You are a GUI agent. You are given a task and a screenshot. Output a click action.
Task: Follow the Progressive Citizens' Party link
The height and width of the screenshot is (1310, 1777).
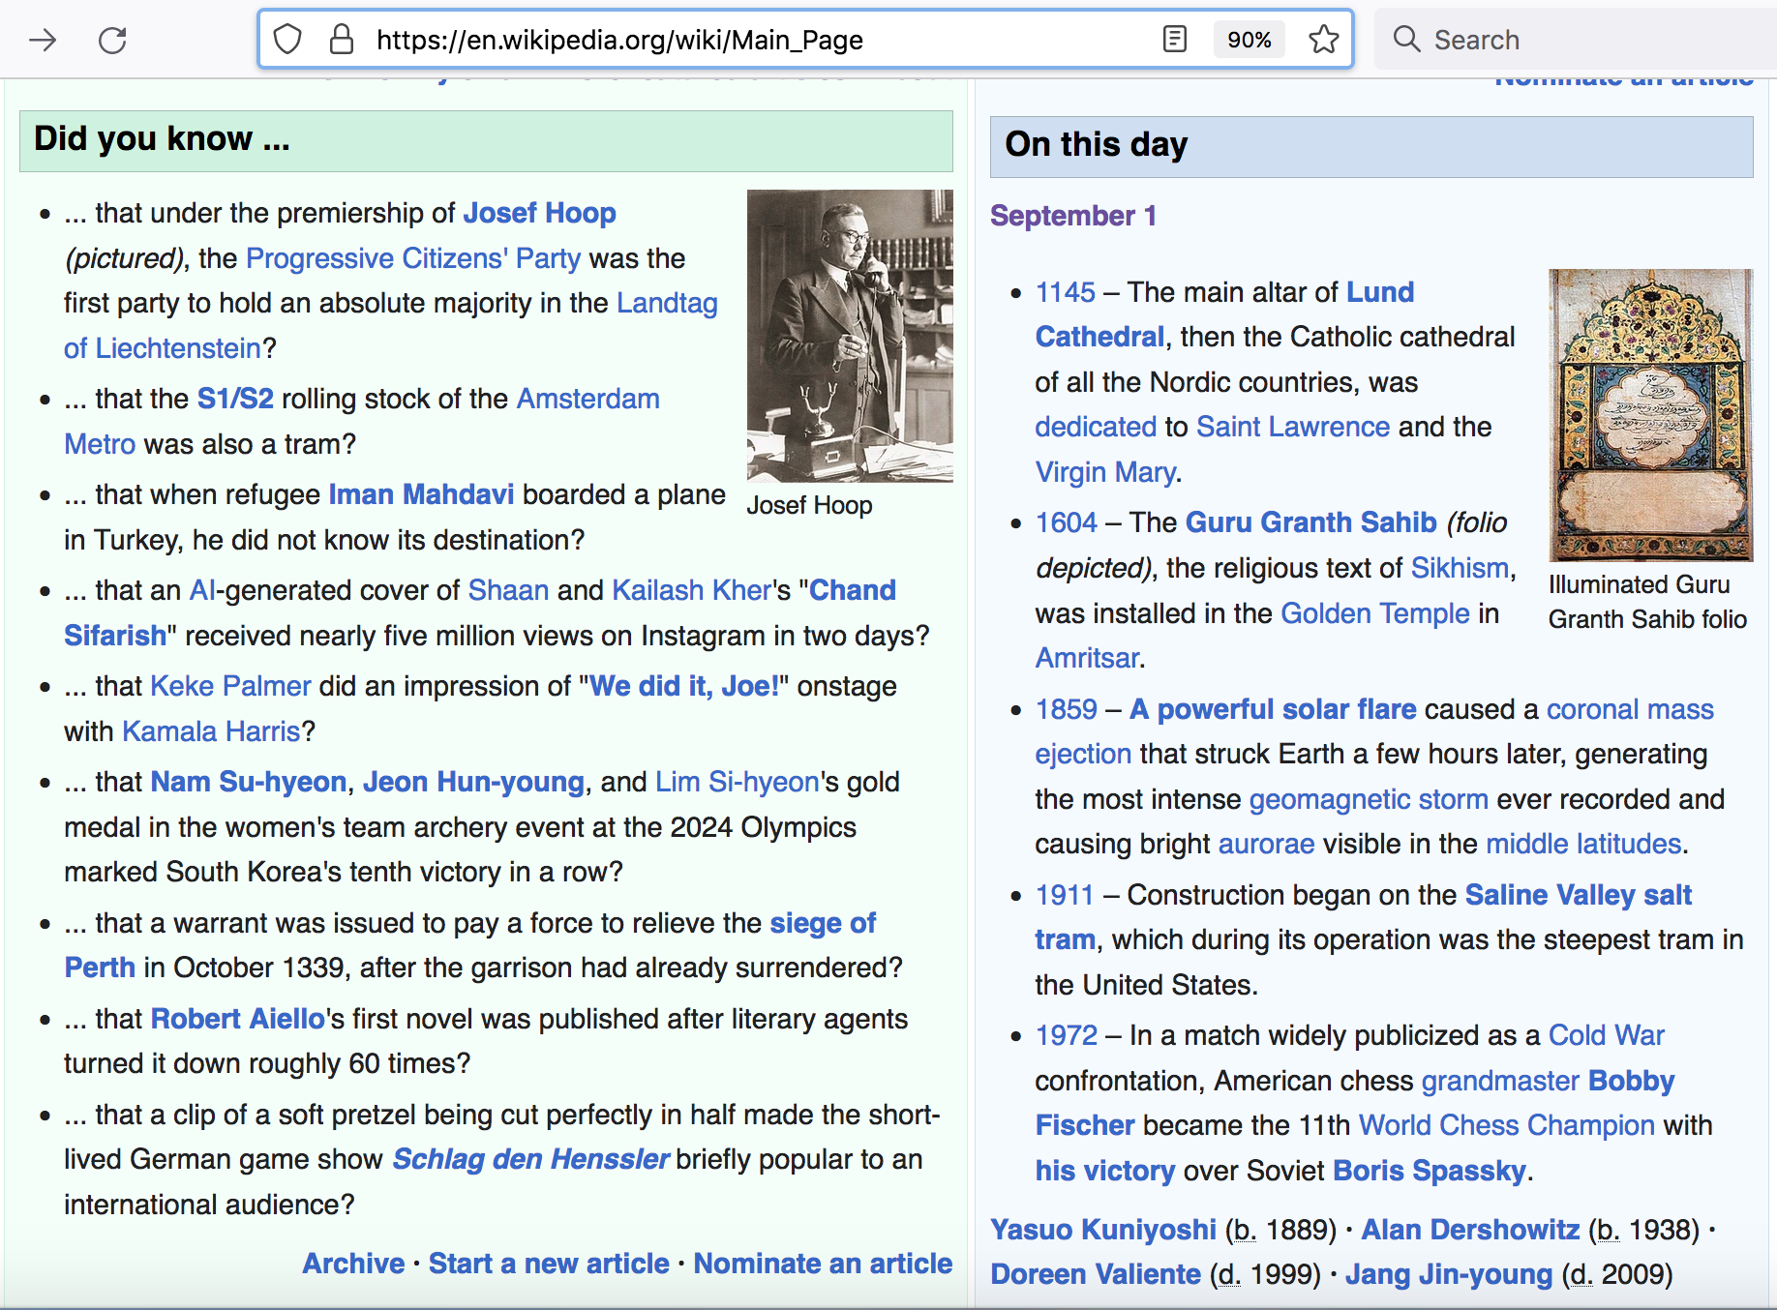(x=413, y=258)
